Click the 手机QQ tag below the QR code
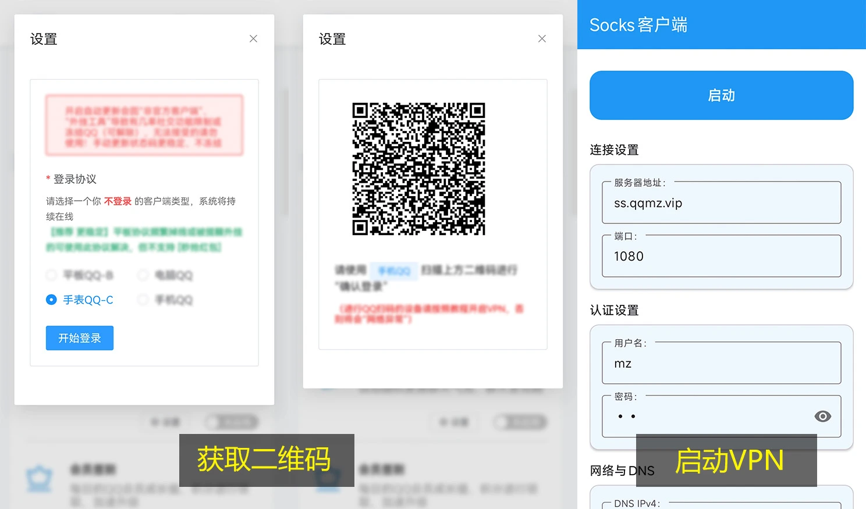866x509 pixels. pyautogui.click(x=394, y=270)
